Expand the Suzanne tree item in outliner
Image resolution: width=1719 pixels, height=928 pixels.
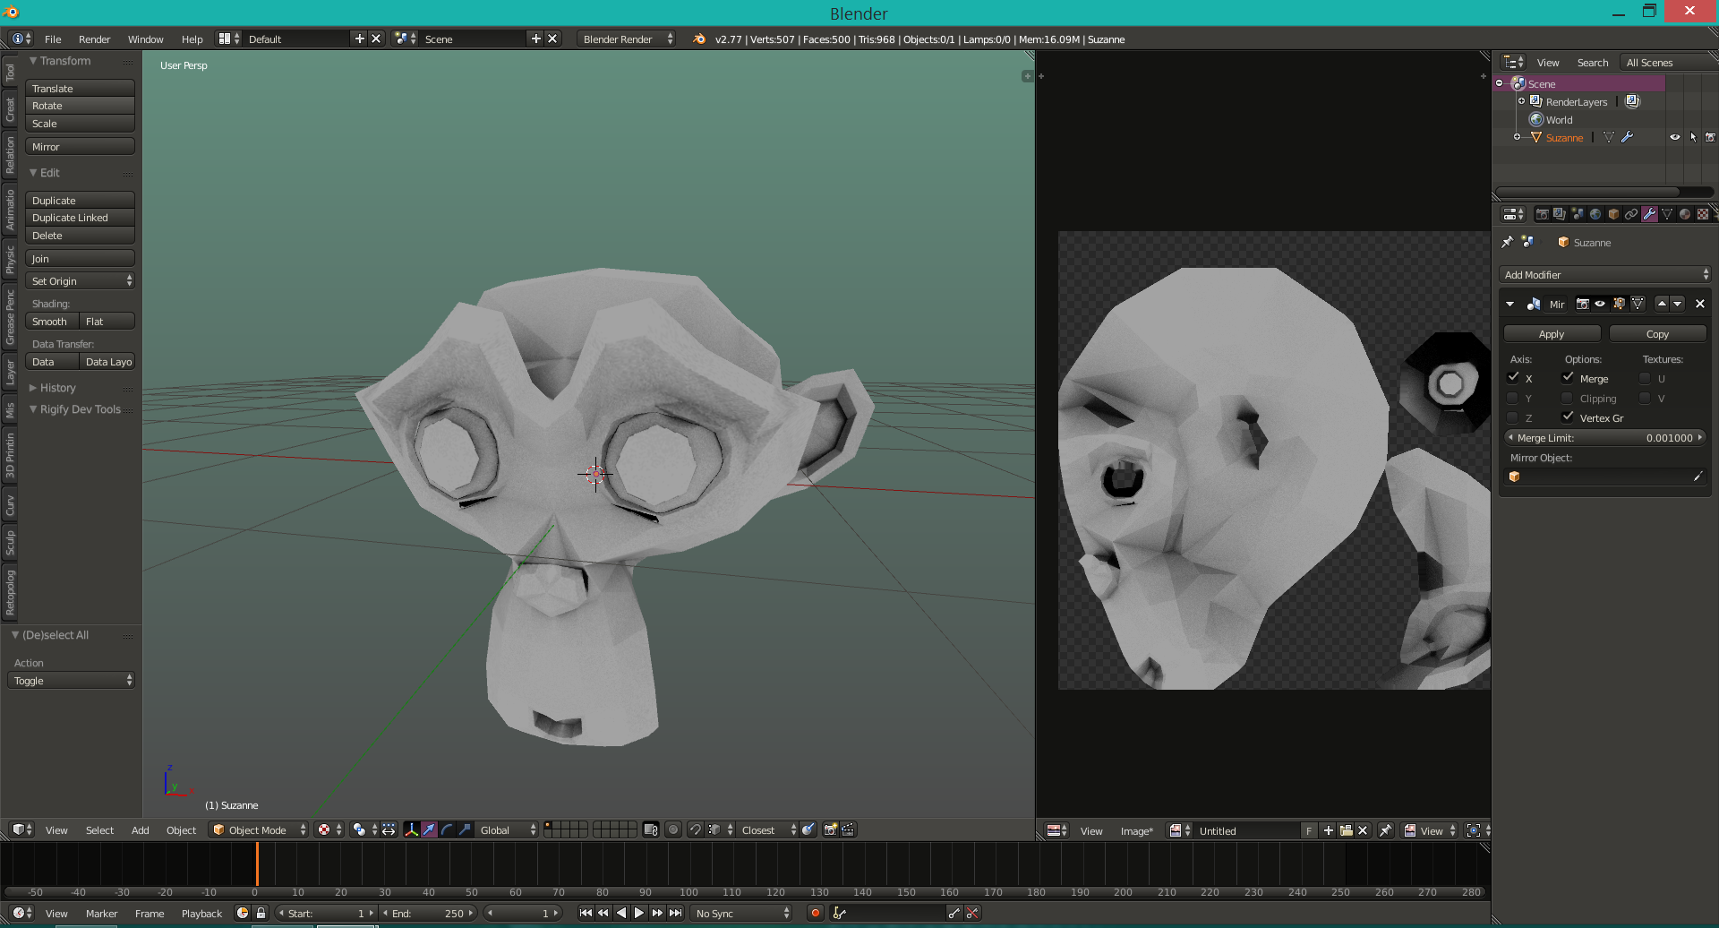pos(1517,137)
